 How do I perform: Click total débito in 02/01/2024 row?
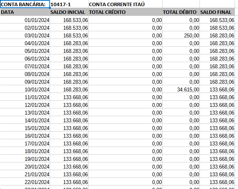tap(181, 28)
